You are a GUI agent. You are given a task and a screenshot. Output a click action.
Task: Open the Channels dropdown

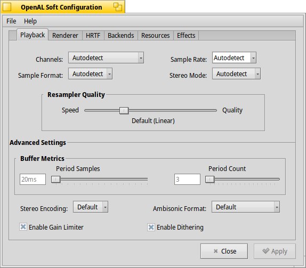106,58
